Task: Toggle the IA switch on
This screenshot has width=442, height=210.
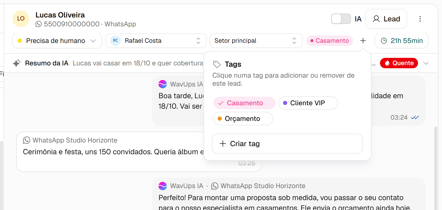Action: (341, 19)
